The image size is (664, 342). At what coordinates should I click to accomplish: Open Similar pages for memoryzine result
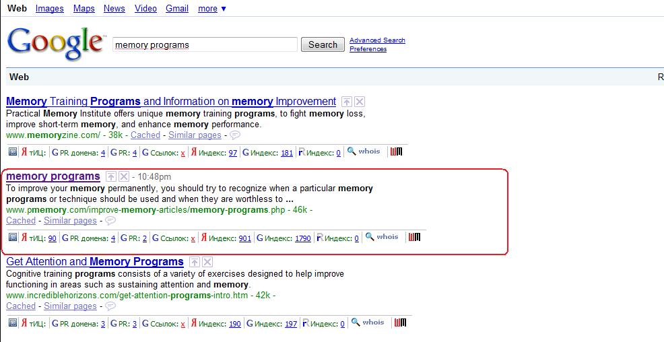point(195,135)
